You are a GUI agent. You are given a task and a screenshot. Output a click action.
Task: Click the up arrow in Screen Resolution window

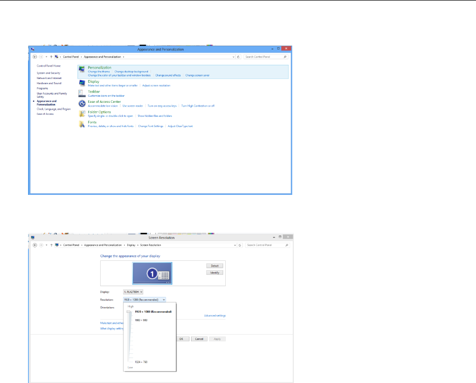[x=51, y=245]
